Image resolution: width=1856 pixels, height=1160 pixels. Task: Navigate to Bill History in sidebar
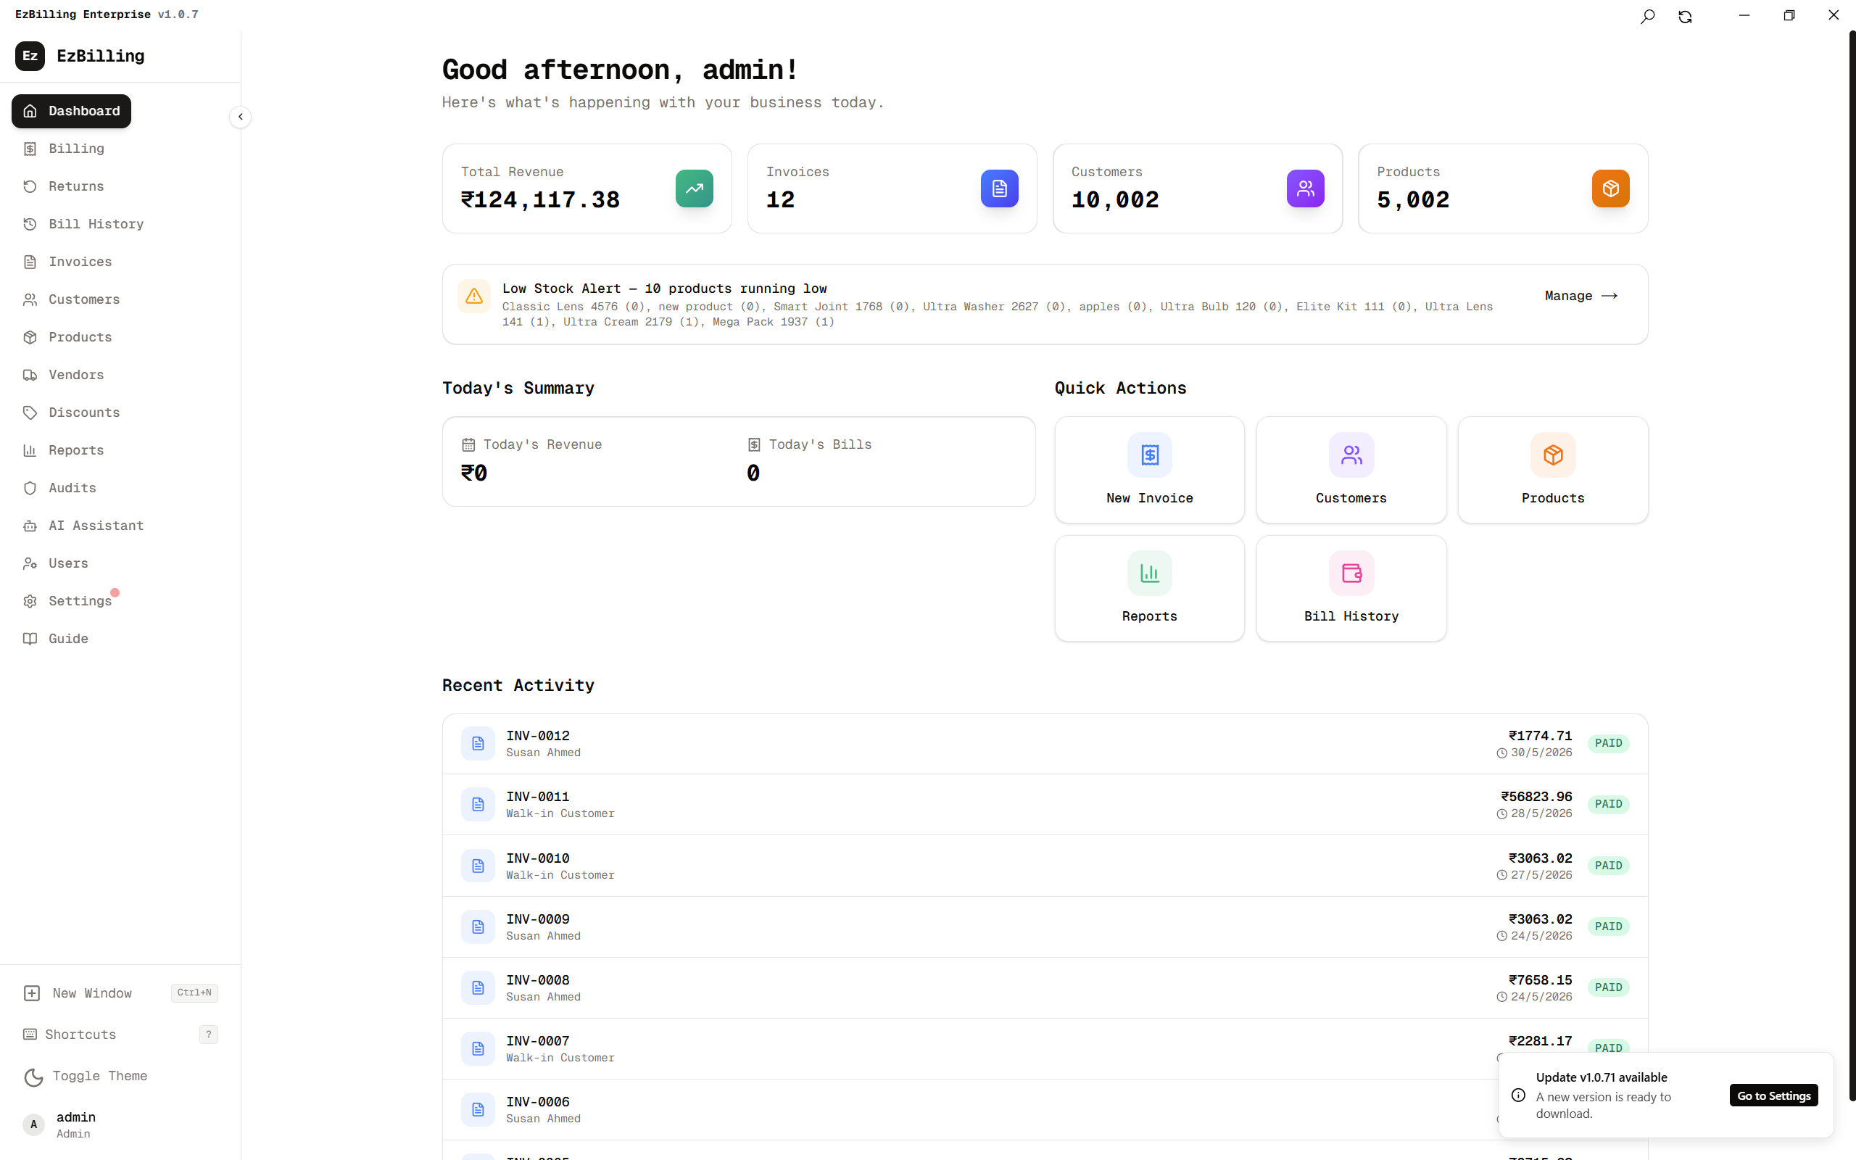pyautogui.click(x=96, y=224)
